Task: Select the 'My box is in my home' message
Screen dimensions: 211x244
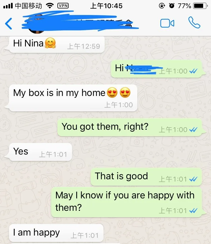Action: tap(73, 98)
